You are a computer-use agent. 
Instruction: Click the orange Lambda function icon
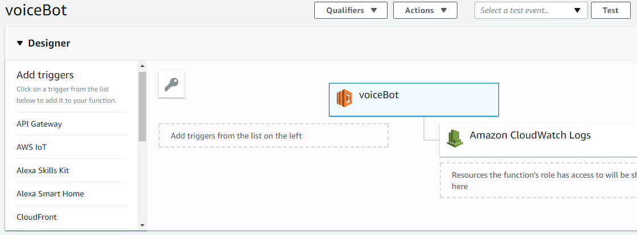coord(344,98)
